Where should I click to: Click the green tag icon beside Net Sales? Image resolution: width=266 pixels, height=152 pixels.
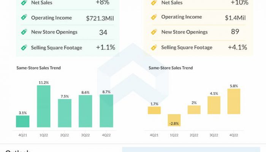point(24,3)
